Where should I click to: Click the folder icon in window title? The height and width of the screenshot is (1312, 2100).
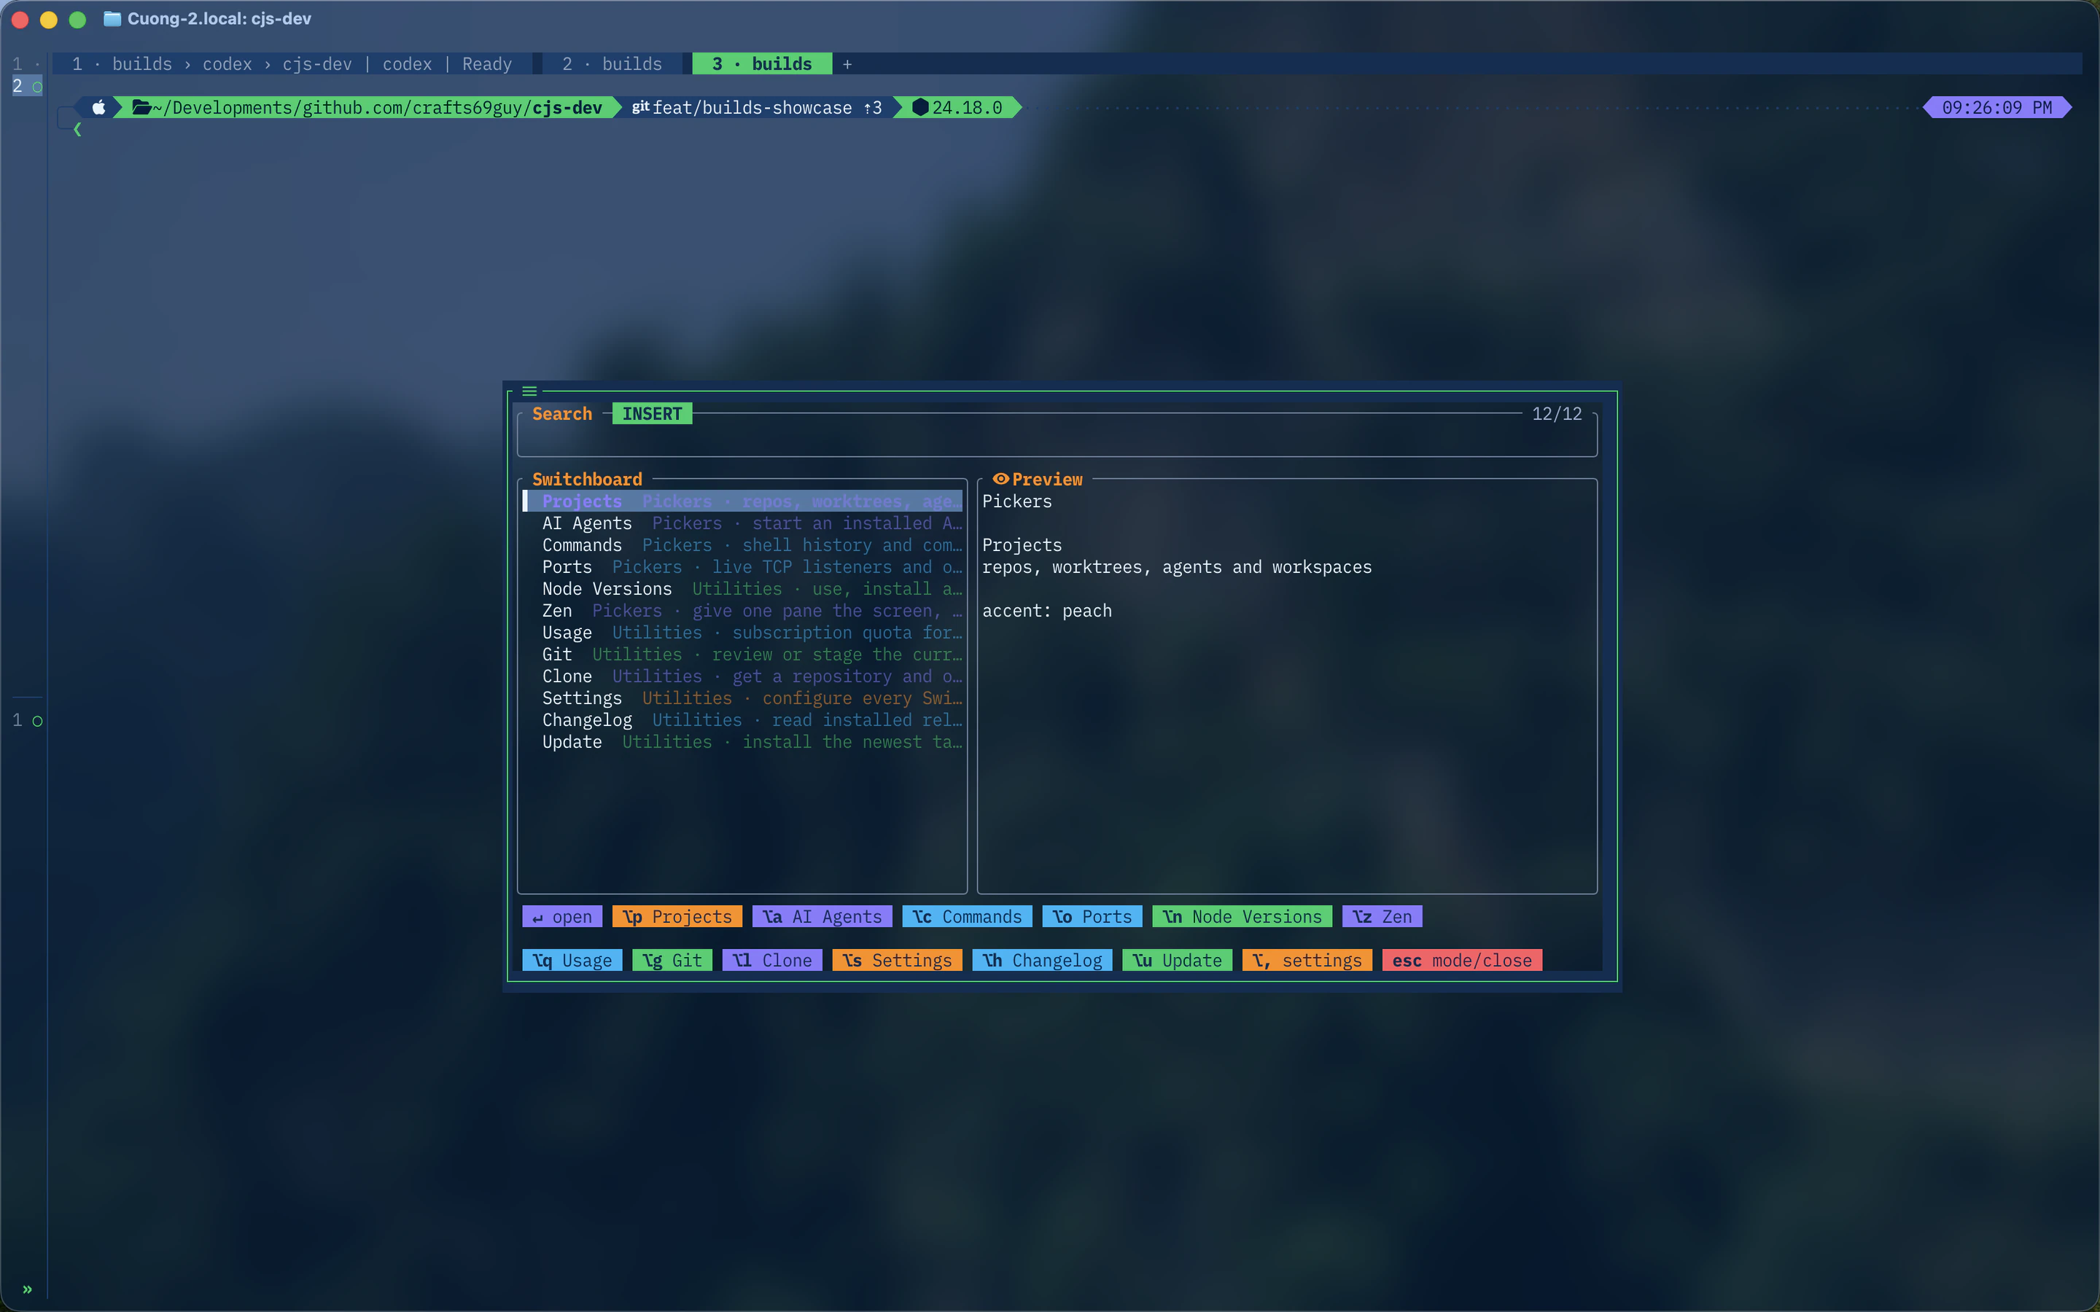pyautogui.click(x=112, y=19)
